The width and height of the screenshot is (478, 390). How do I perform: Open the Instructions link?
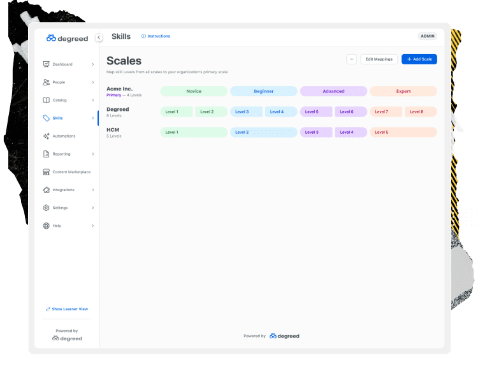point(156,36)
